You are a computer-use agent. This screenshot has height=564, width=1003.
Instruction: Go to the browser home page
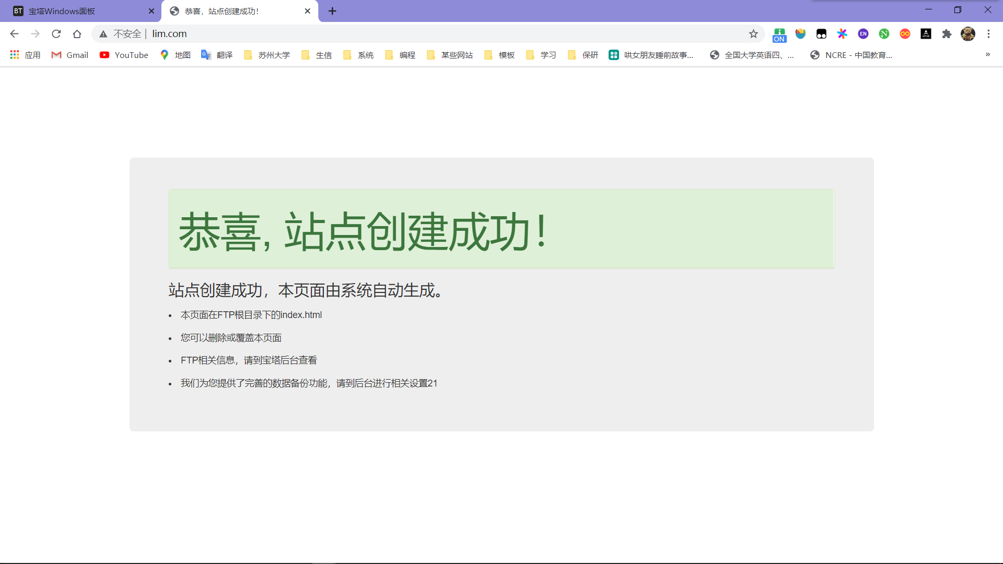pyautogui.click(x=77, y=34)
